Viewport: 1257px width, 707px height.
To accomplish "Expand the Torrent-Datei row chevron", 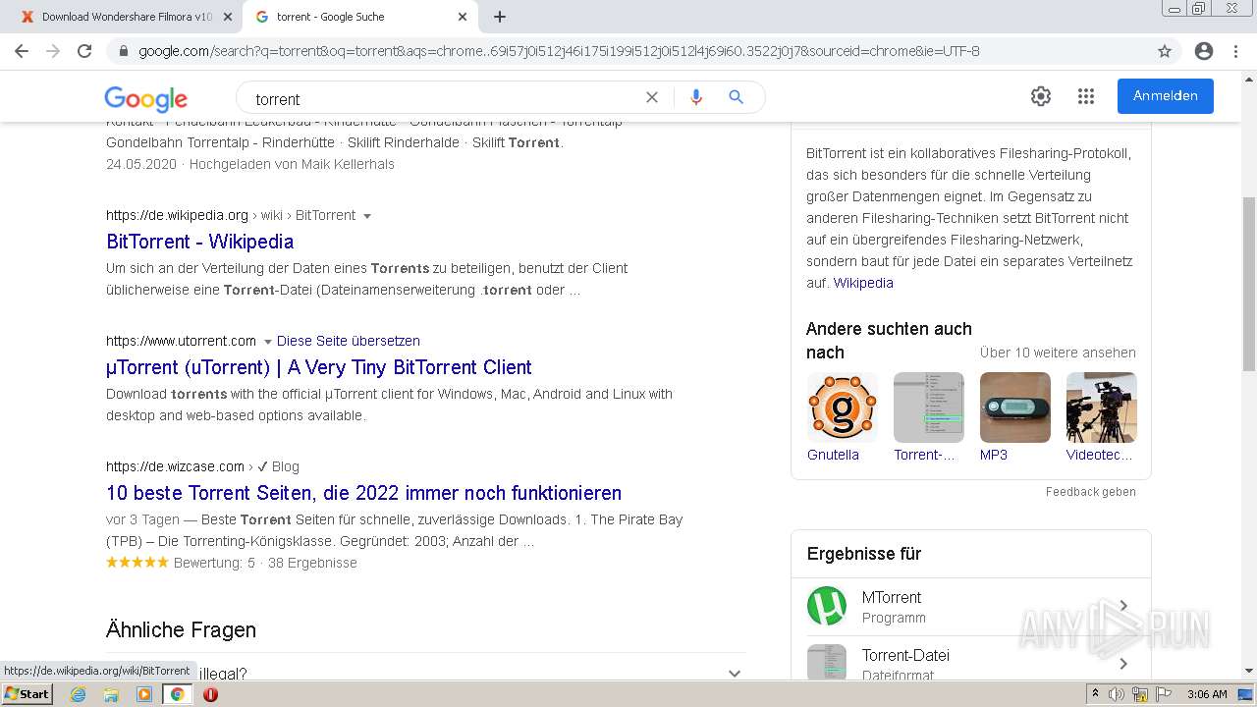I will pyautogui.click(x=1123, y=664).
